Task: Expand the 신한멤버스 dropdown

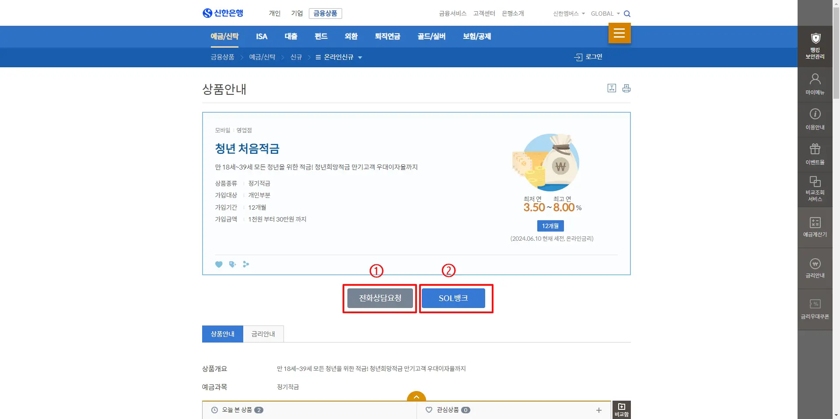Action: coord(569,14)
